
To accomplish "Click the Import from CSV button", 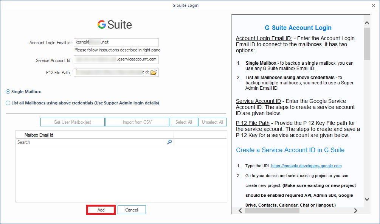I will click(x=137, y=122).
